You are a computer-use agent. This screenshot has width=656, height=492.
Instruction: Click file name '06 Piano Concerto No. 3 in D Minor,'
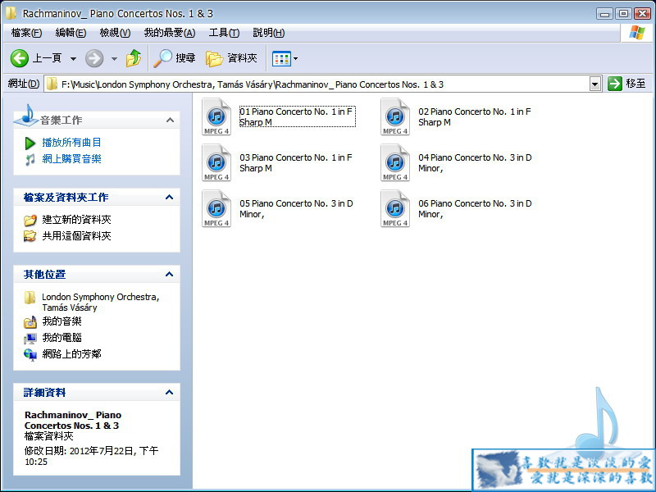coord(475,209)
